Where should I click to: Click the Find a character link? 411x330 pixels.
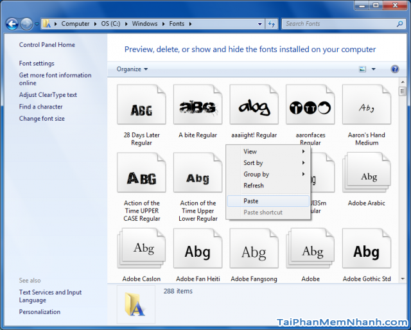click(40, 107)
